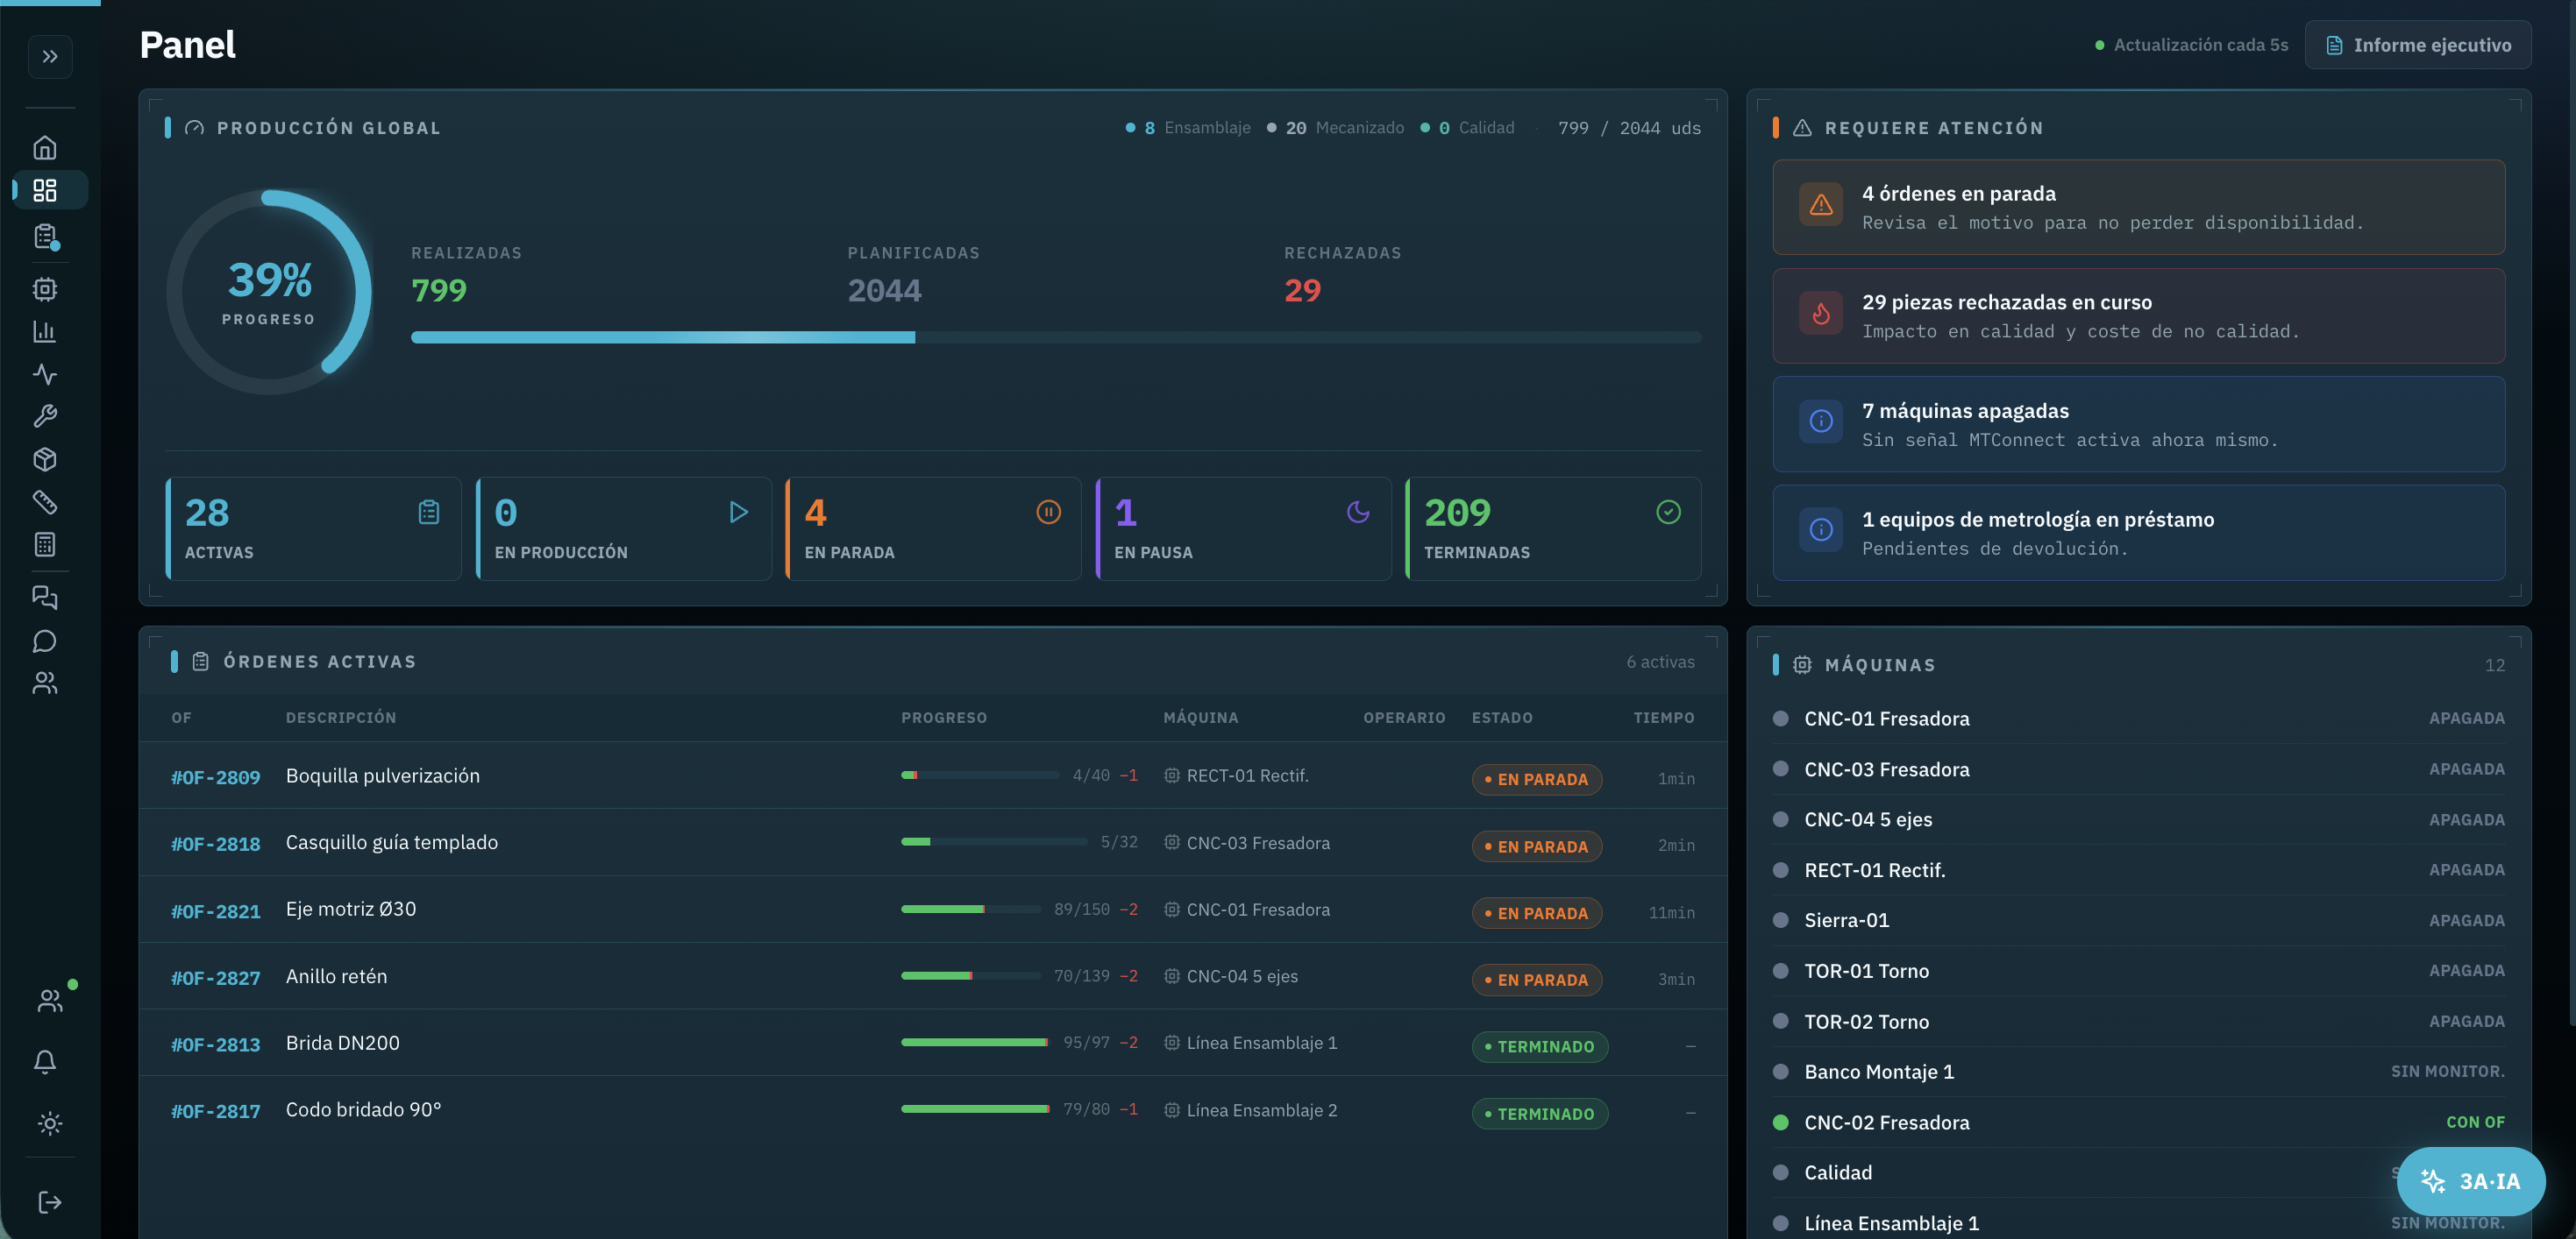Open the wrench maintenance icon in sidebar
Screen dimensions: 2576x1239
coord(45,415)
